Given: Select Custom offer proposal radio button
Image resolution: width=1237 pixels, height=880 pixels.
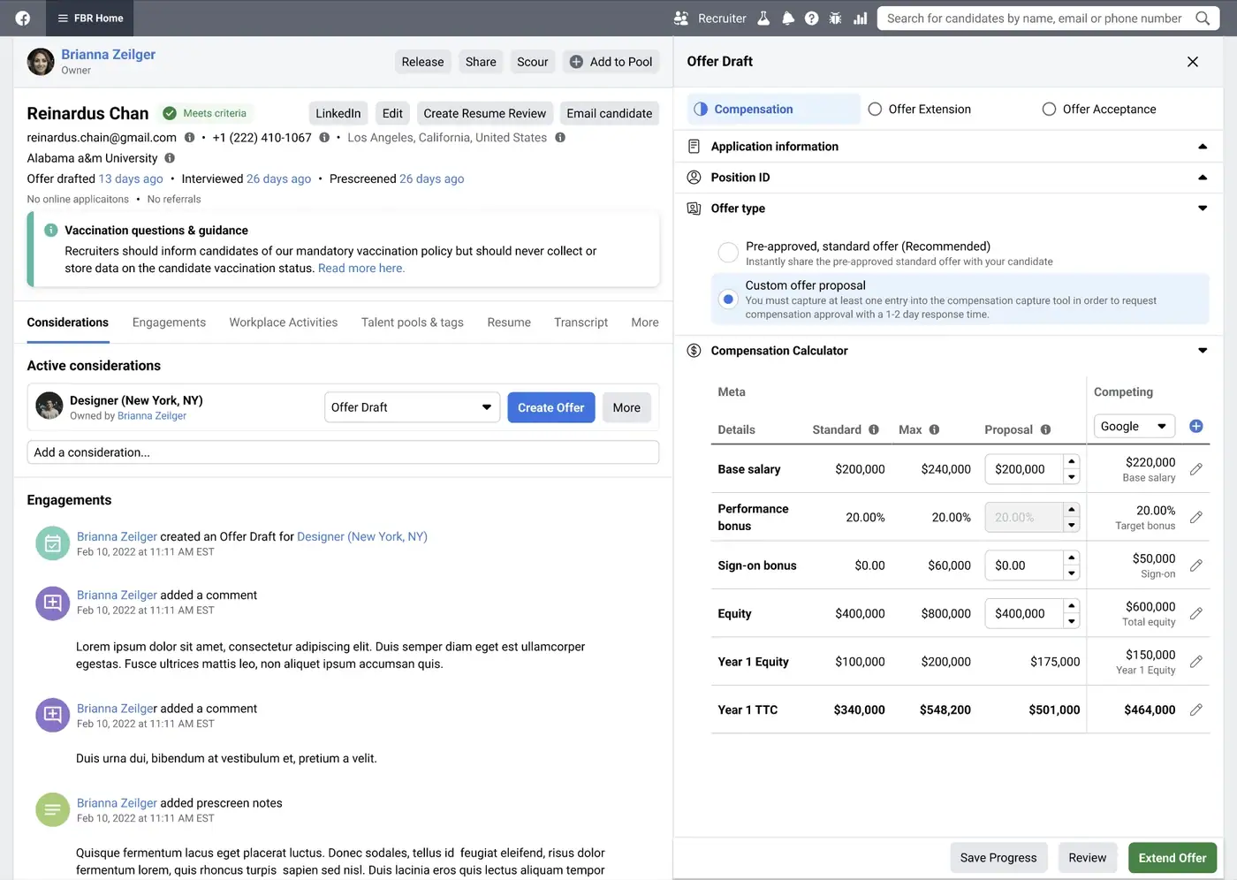Looking at the screenshot, I should (728, 299).
